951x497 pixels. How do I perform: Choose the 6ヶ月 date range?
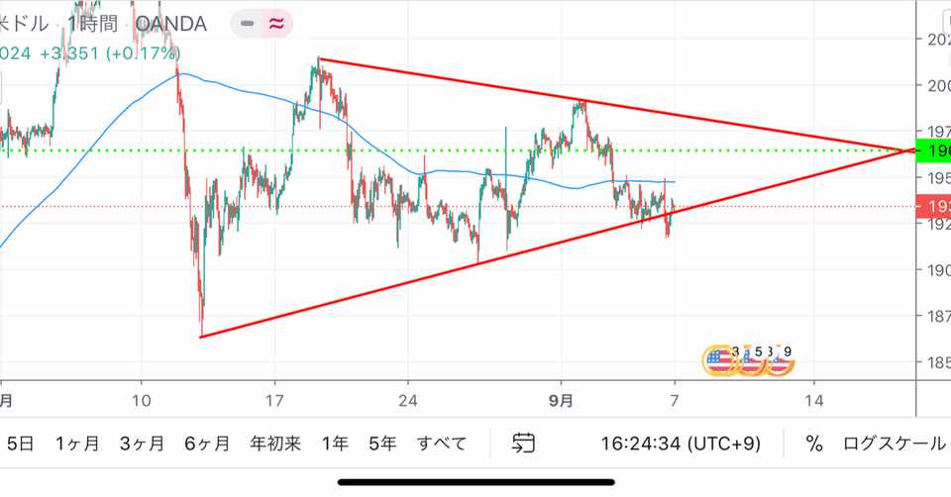tap(207, 444)
